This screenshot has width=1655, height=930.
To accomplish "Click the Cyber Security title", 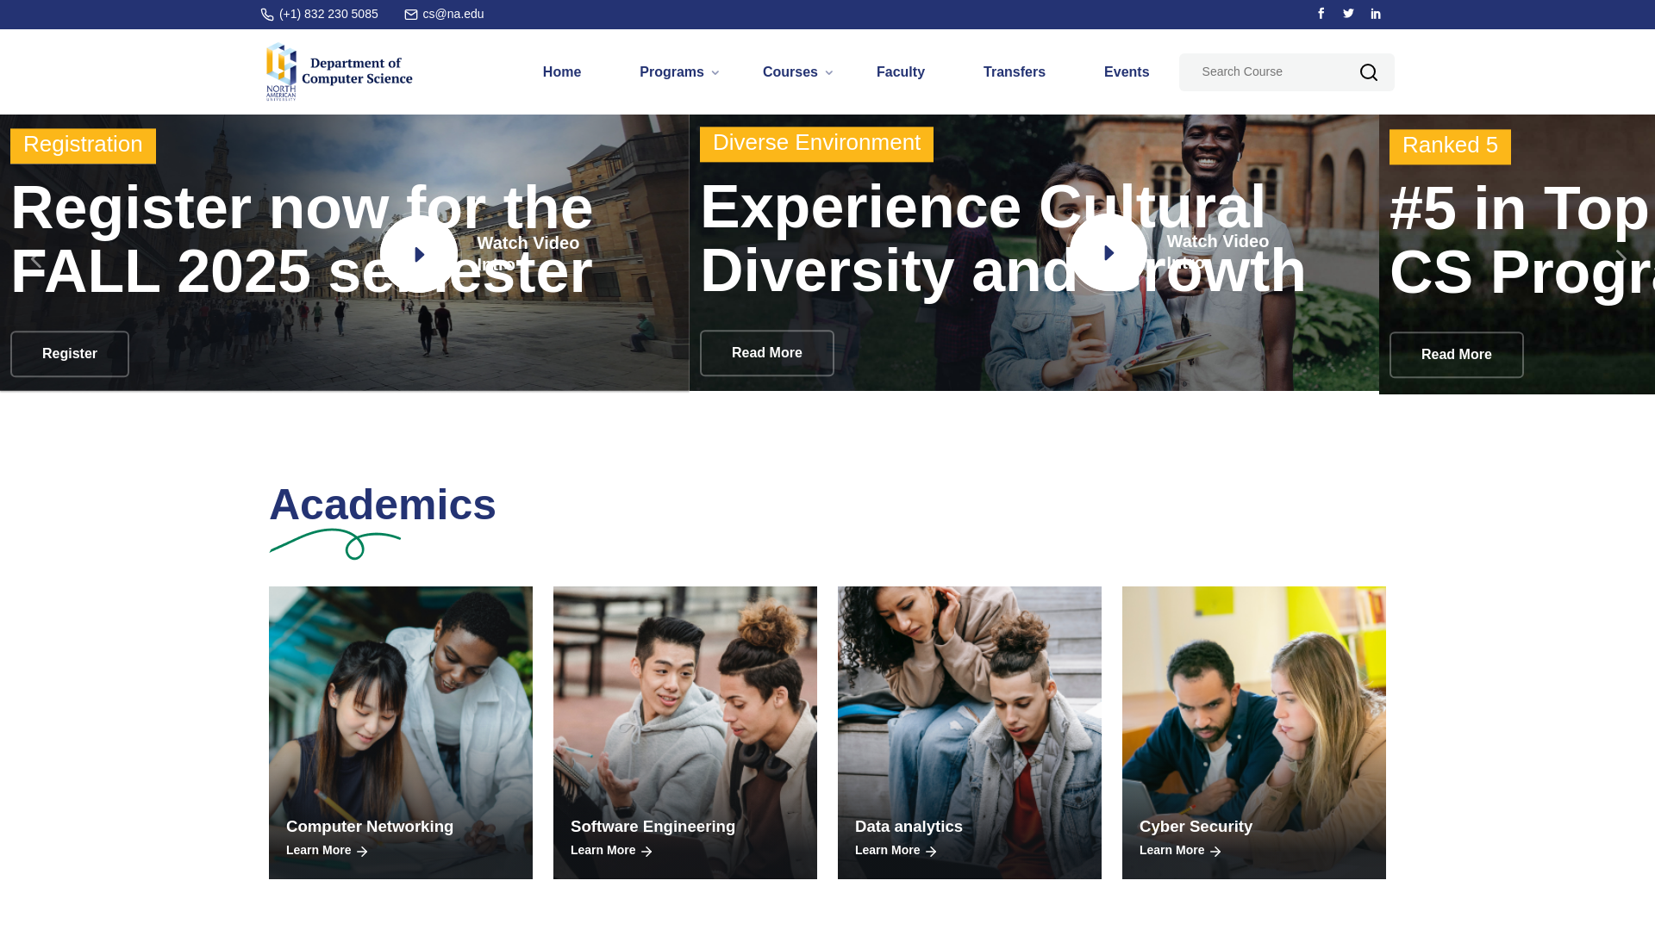I will (1196, 827).
